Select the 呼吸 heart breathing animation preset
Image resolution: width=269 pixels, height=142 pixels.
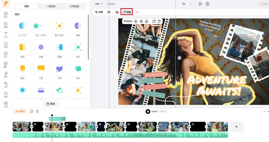tap(59, 69)
